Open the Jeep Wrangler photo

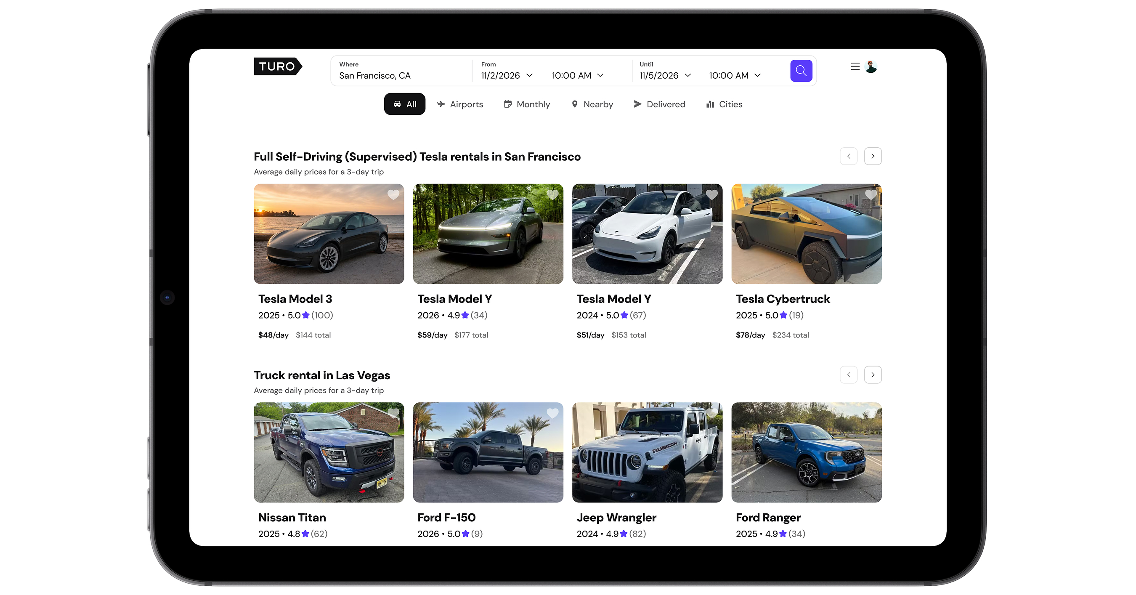point(647,452)
